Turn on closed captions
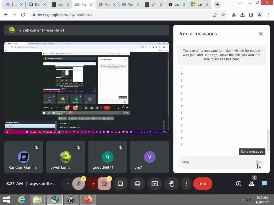The image size is (274, 205). pos(120,184)
